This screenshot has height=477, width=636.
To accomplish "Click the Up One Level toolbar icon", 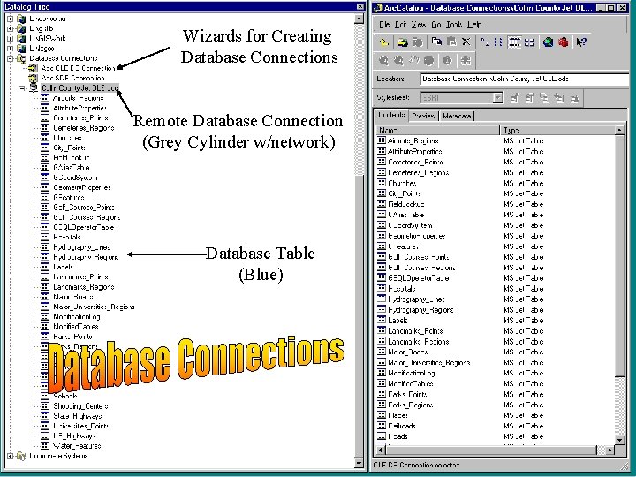I will pos(383,42).
